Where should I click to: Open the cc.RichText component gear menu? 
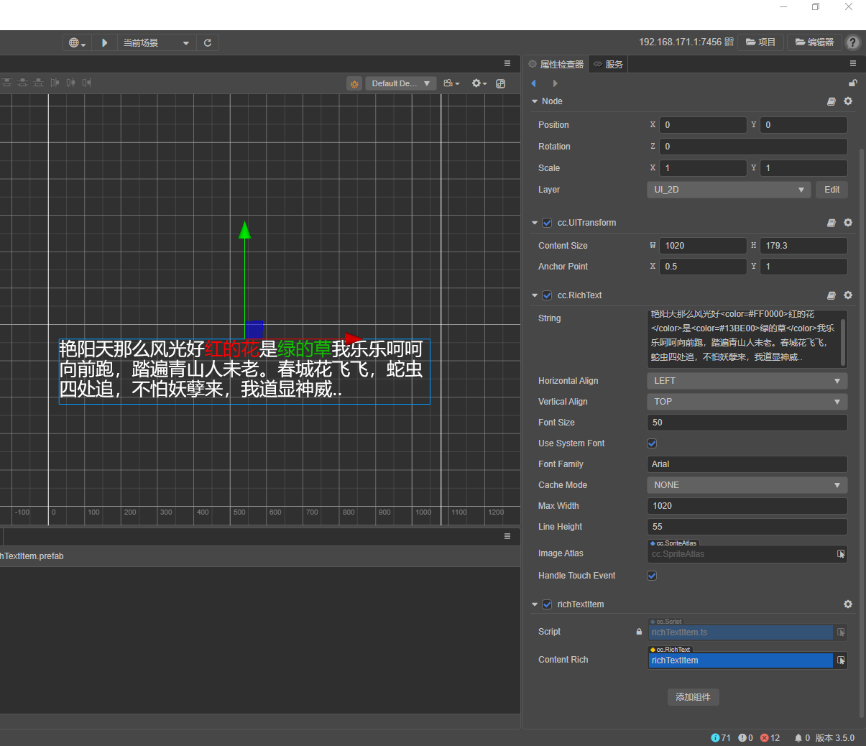tap(848, 295)
